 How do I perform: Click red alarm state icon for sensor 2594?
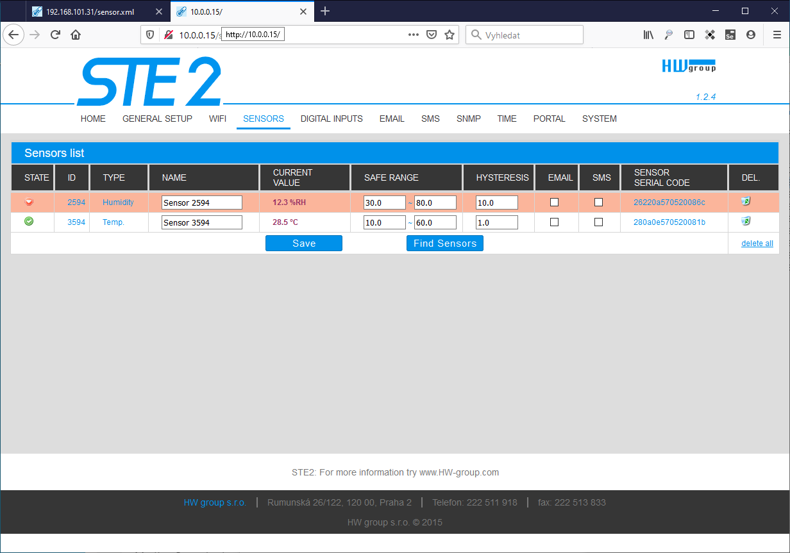coord(29,202)
